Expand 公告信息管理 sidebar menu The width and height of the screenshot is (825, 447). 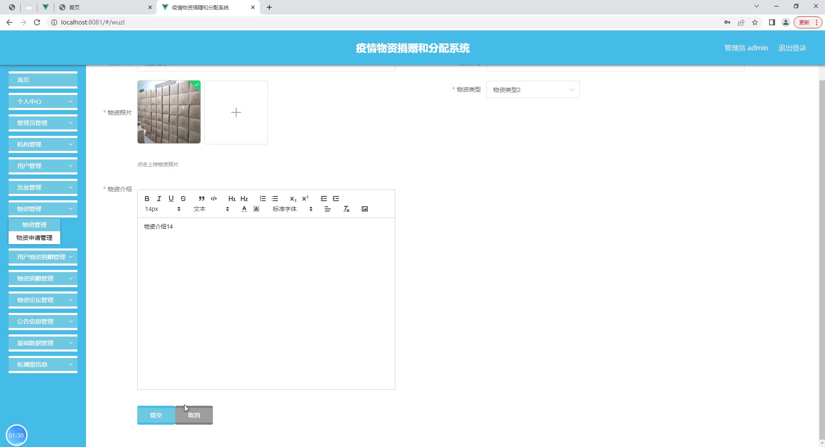coord(43,321)
